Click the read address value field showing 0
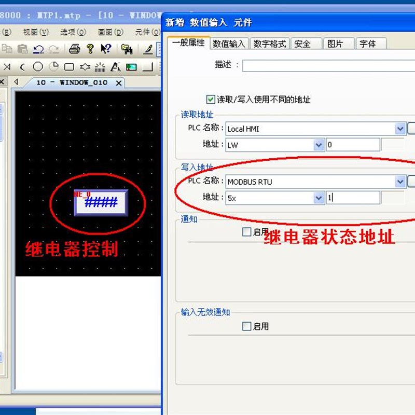415x415 pixels. (x=353, y=145)
